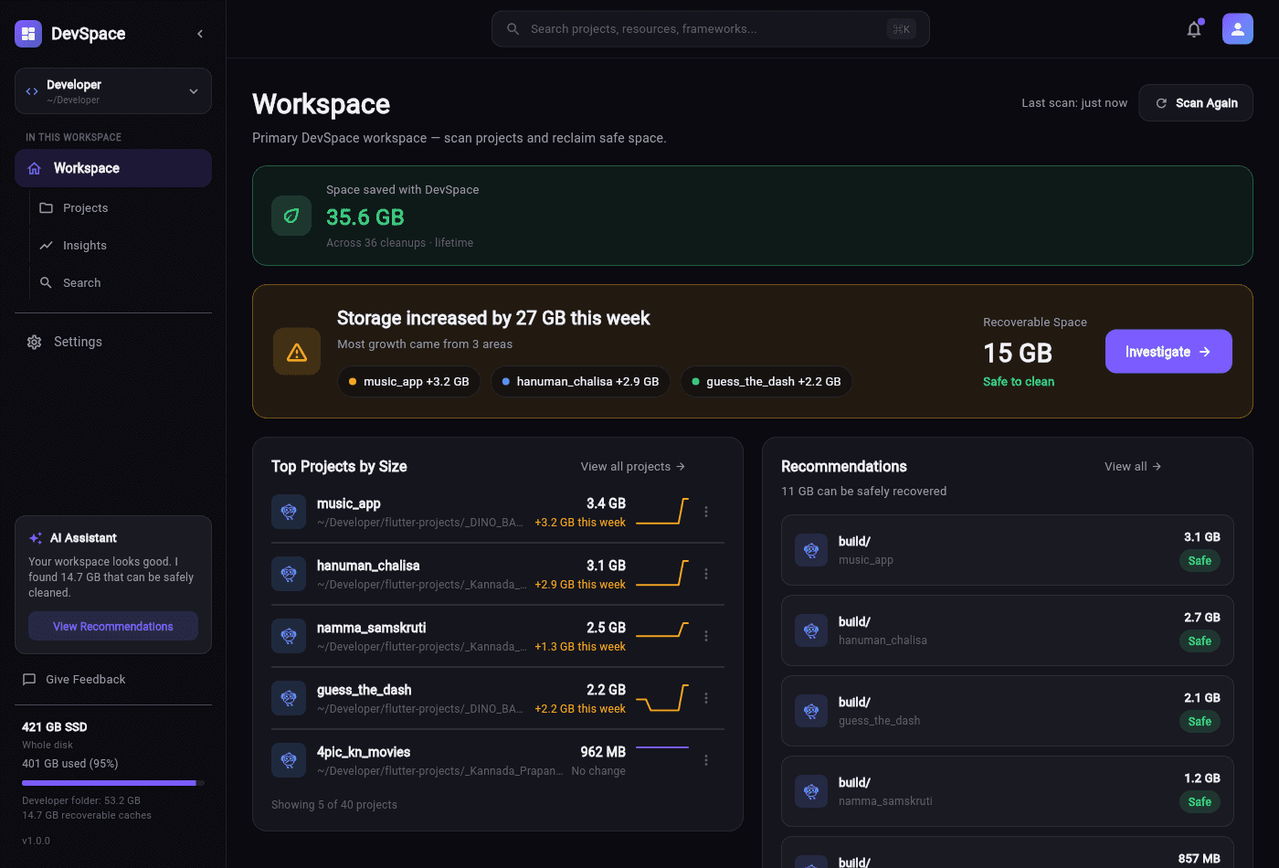Viewport: 1279px width, 868px height.
Task: Click the hanuman_chalisa +2.9 GB chip
Action: [580, 382]
